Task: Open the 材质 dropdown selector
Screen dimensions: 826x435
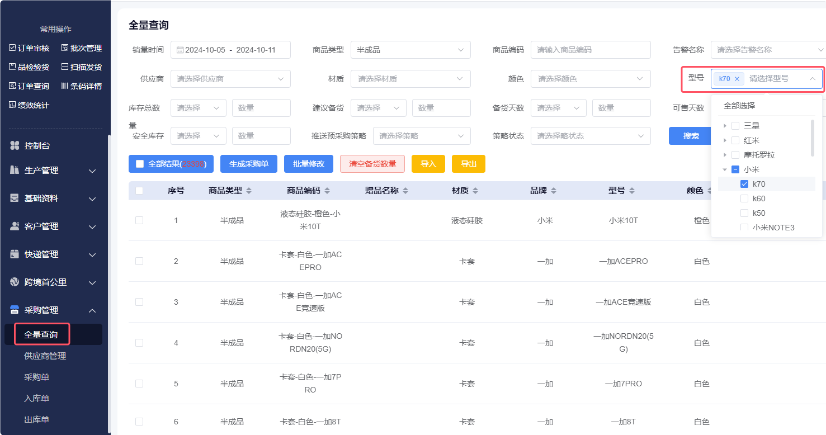Action: (410, 79)
